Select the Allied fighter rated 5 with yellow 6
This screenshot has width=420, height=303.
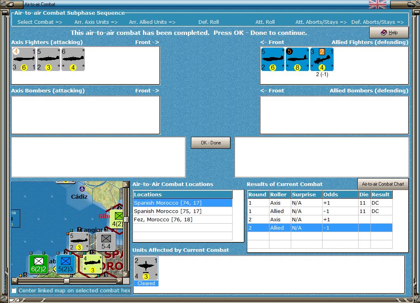point(273,59)
